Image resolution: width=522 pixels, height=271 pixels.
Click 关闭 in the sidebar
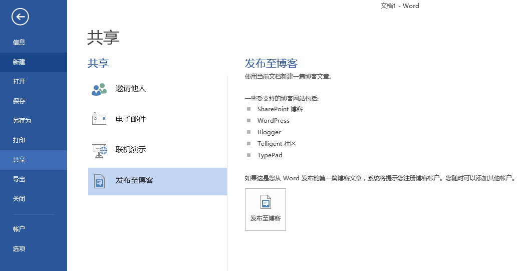33,199
